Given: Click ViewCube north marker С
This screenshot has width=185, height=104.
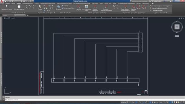Looking at the screenshot, I should coord(177,21).
